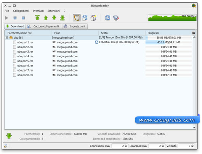Adjust the Connessioni max spinner
The height and width of the screenshot is (154, 202).
(126, 146)
